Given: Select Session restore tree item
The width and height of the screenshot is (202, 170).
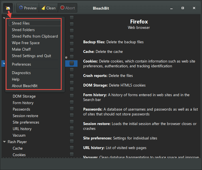Looking at the screenshot, I should pos(25,116).
